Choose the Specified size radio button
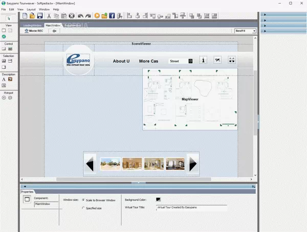The image size is (307, 232). (83, 208)
